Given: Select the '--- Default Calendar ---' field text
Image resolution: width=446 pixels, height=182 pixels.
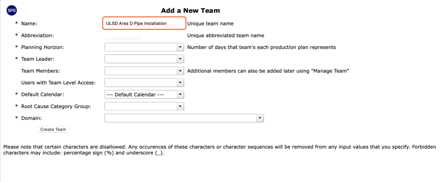Looking at the screenshot, I should [135, 94].
